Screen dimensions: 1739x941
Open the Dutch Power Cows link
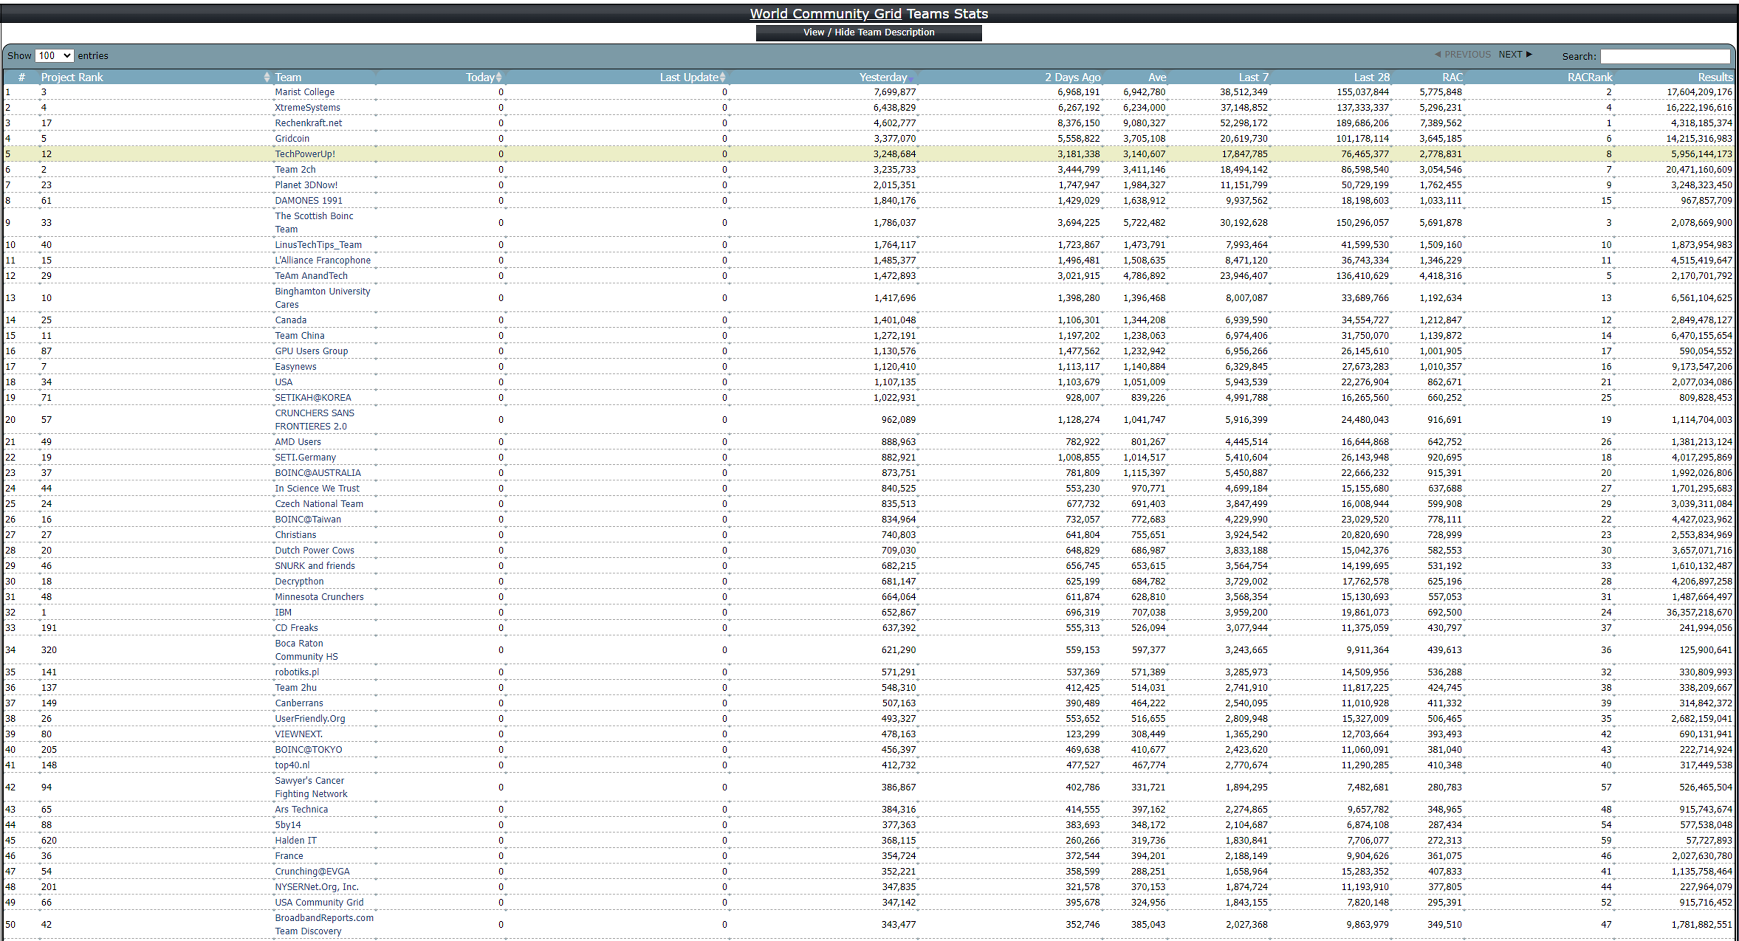(315, 550)
